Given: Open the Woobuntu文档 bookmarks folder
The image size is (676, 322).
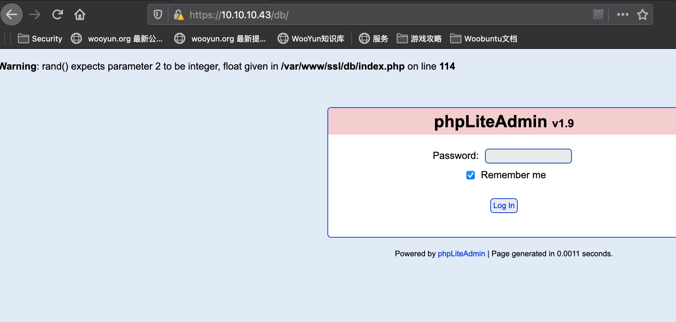Looking at the screenshot, I should (484, 39).
